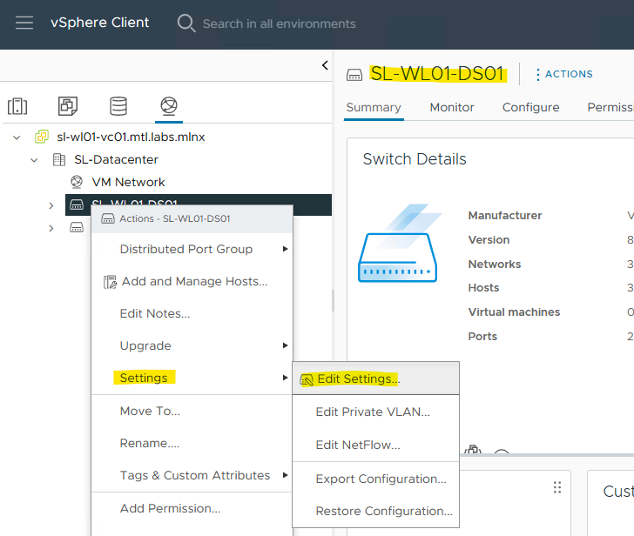
Task: Click the Upgrade submenu arrow
Action: tap(285, 345)
